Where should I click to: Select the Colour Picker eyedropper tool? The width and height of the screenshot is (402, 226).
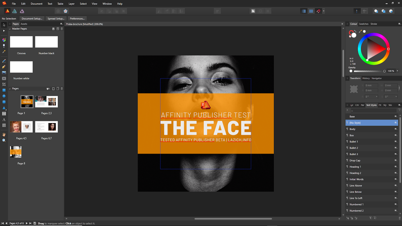click(x=4, y=52)
